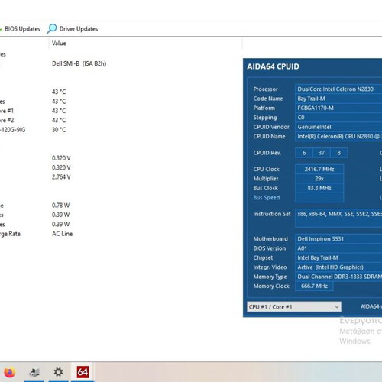Image resolution: width=382 pixels, height=382 pixels.
Task: Switch to AIDA64 taskbar icon
Action: tap(83, 372)
